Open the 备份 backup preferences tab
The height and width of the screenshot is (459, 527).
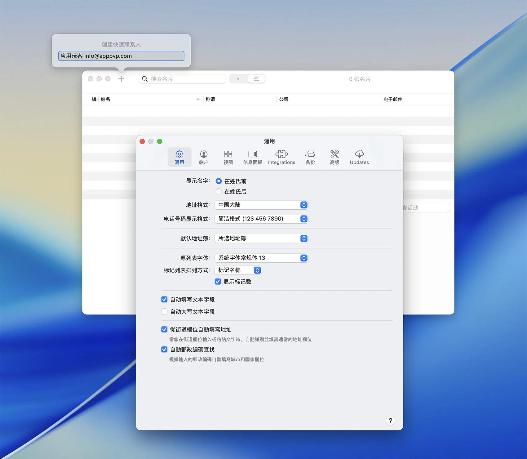click(x=310, y=157)
